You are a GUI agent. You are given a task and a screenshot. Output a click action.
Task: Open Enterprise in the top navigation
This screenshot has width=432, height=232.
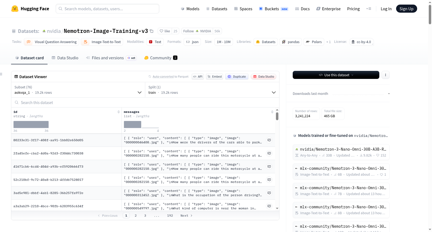click(x=328, y=9)
